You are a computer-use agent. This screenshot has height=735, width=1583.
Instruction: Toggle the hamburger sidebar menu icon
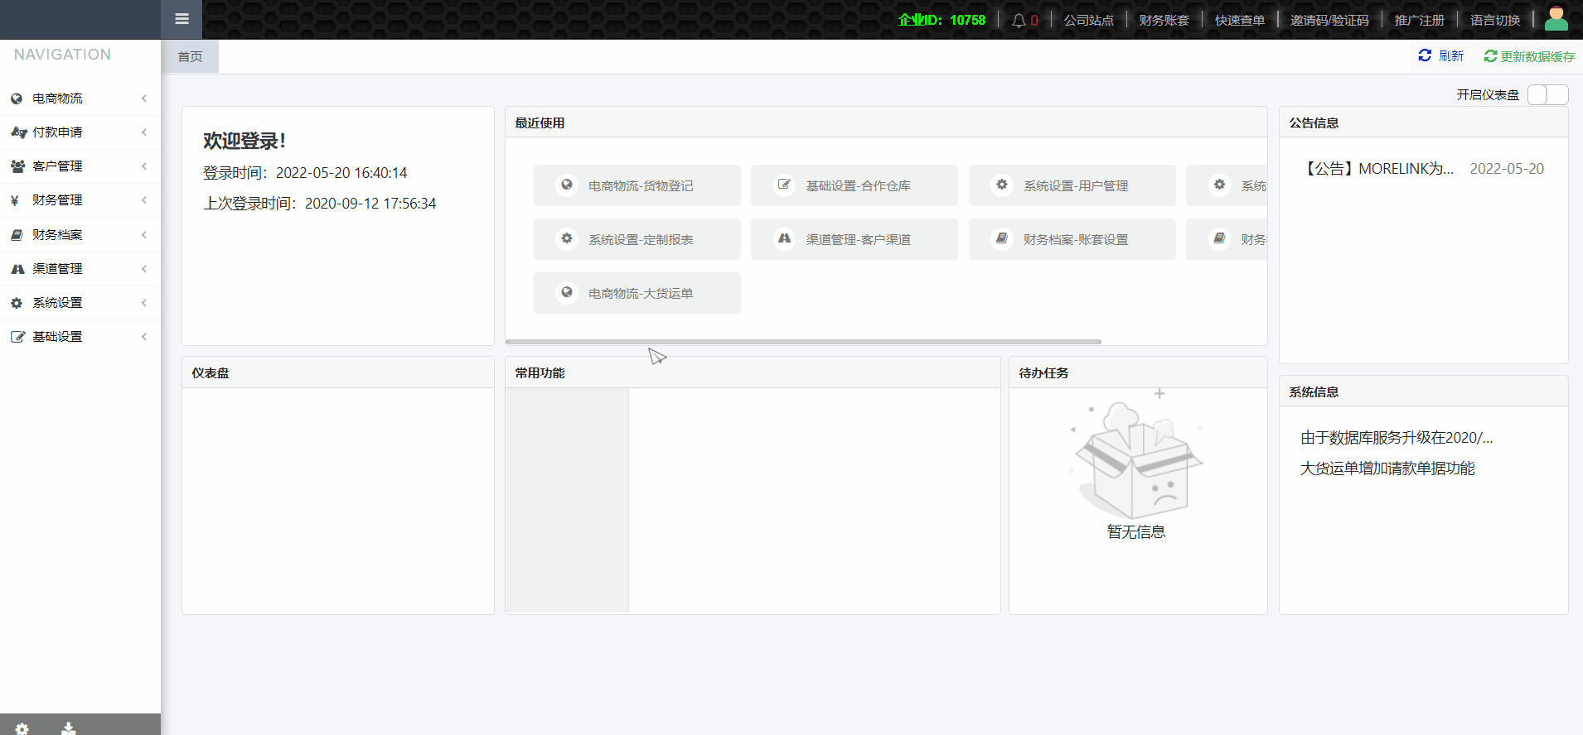(182, 19)
